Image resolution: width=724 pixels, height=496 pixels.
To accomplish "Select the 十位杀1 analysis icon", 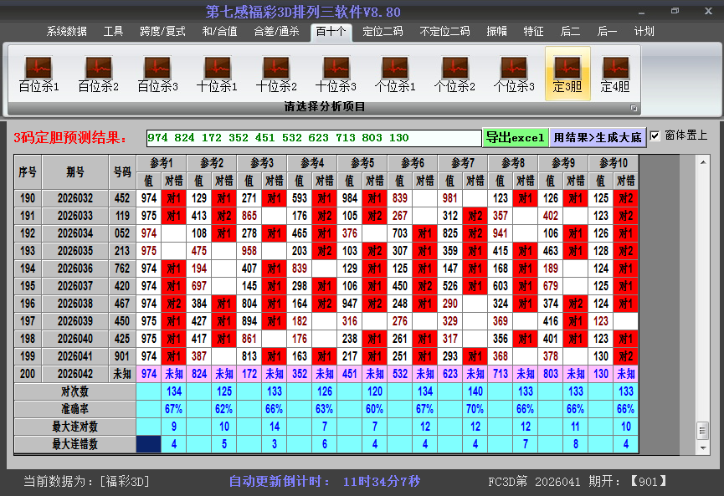I will [x=217, y=71].
